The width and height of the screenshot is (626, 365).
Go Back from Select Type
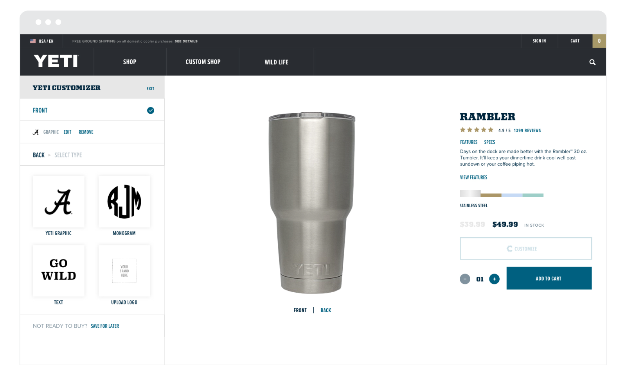39,155
